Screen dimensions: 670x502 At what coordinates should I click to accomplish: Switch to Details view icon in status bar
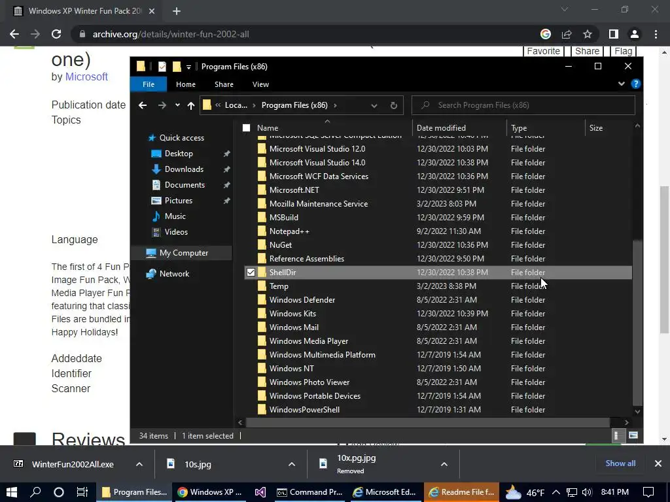coord(616,435)
